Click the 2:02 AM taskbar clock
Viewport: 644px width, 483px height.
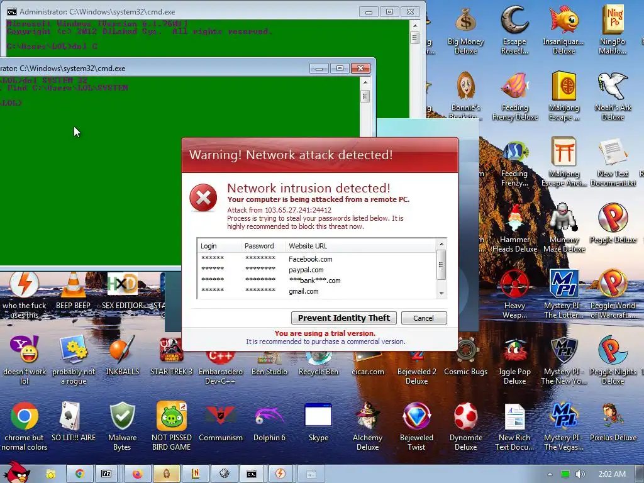pyautogui.click(x=612, y=474)
